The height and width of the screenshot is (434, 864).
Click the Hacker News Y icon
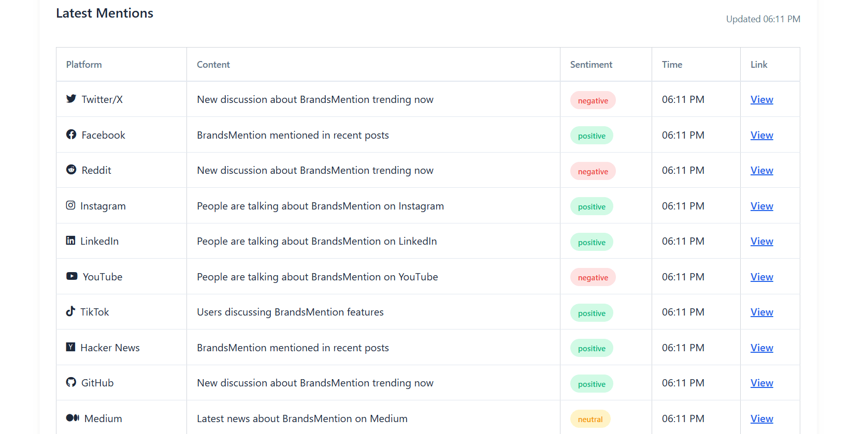tap(70, 347)
